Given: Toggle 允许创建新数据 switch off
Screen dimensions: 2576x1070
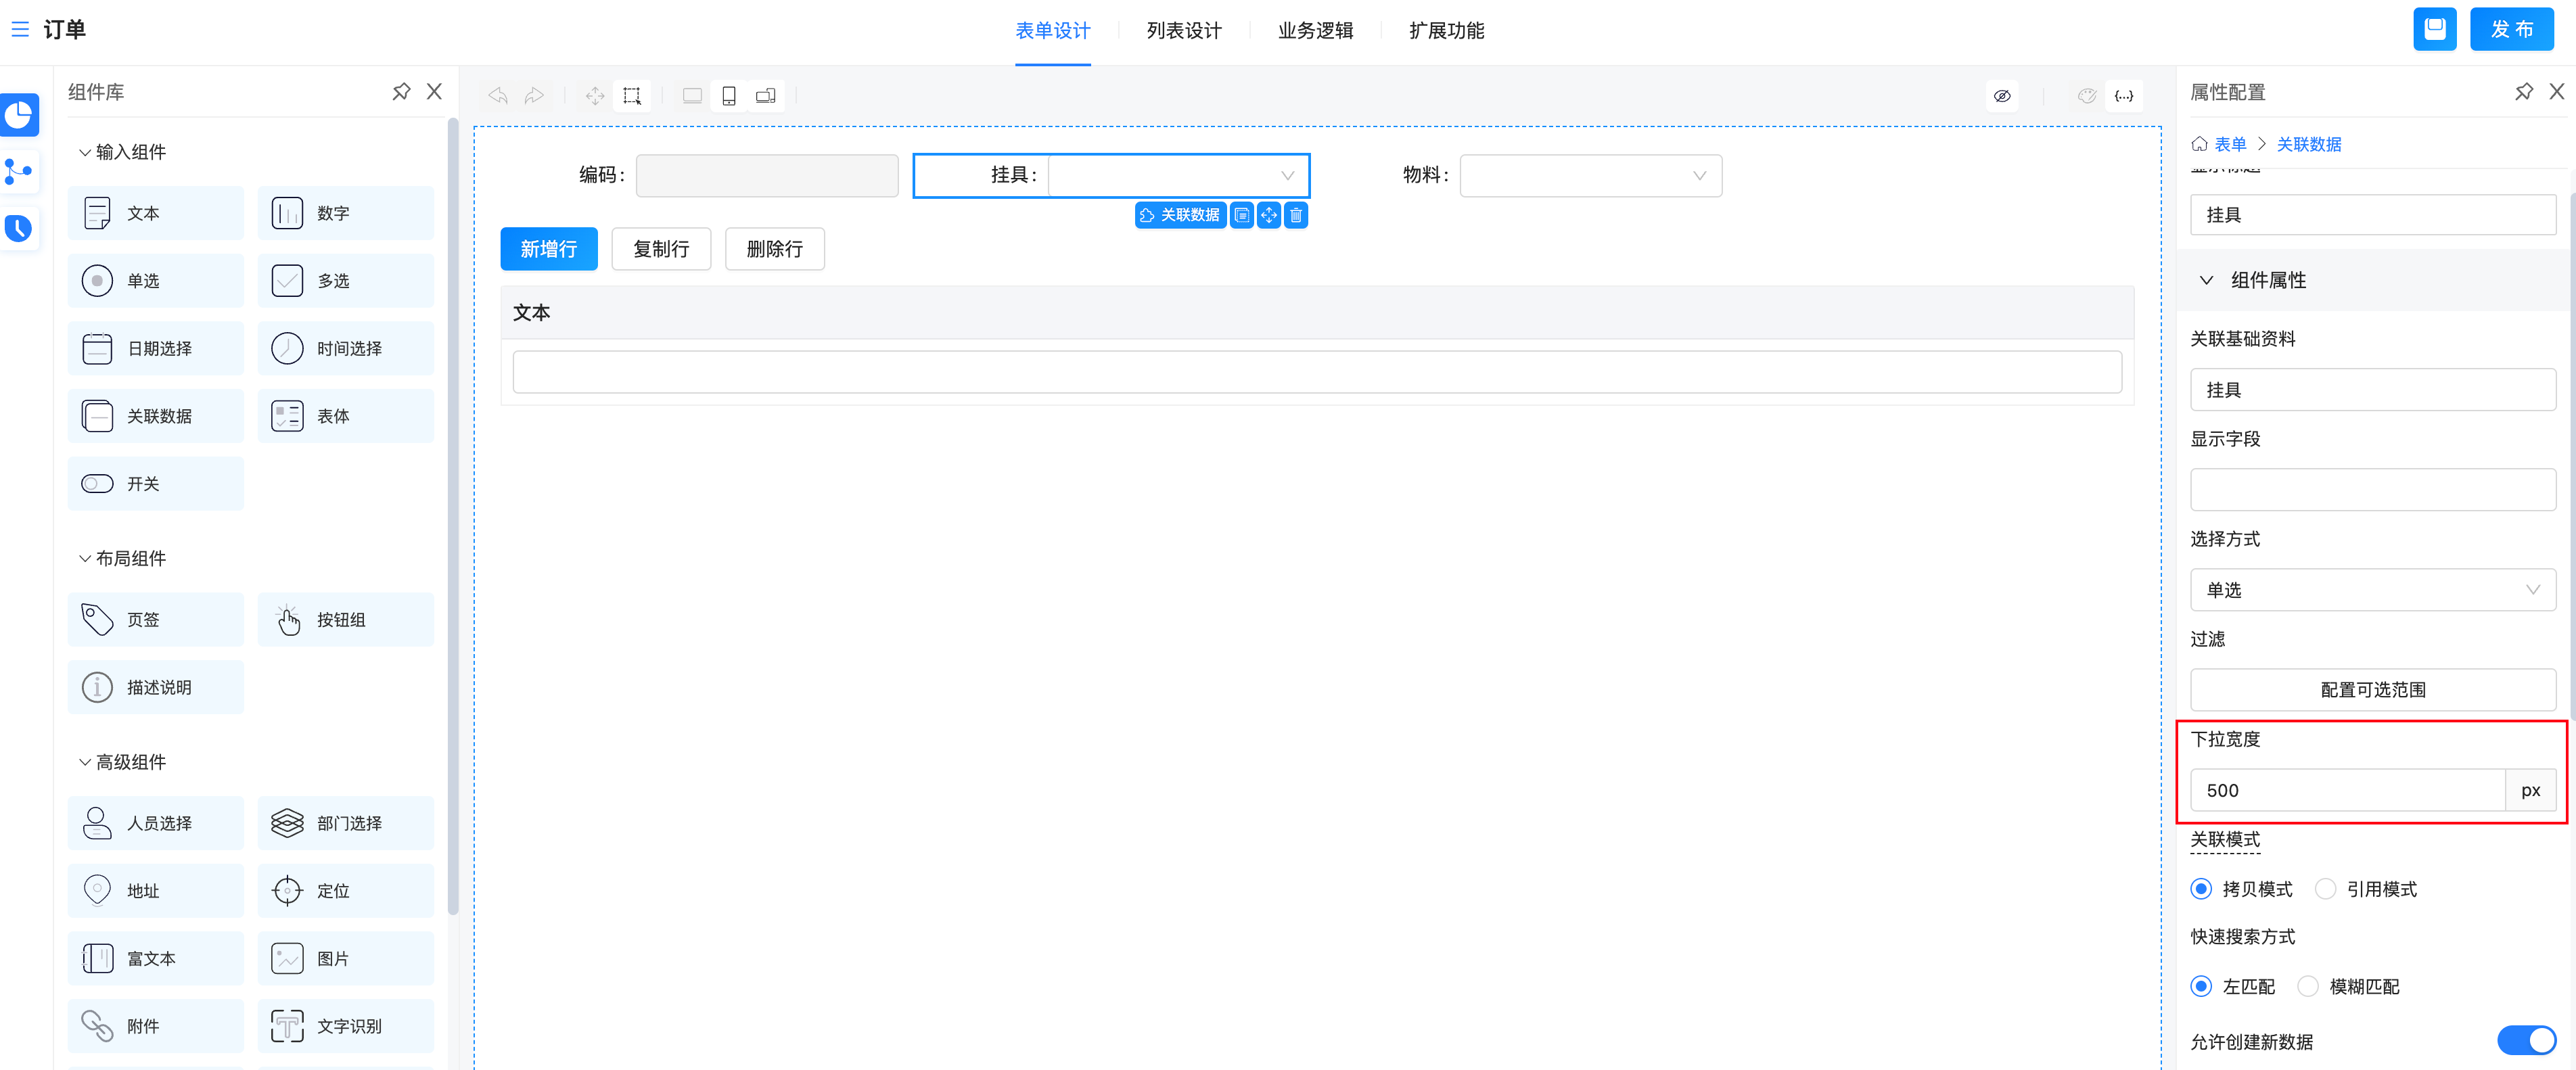Looking at the screenshot, I should point(2526,1040).
